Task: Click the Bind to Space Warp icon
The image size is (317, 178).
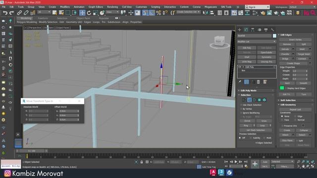Action: (x=33, y=13)
